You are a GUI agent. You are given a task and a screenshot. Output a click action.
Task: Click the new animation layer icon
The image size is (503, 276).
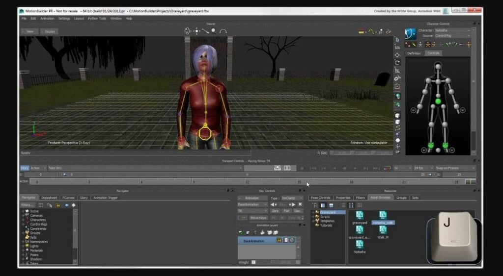(241, 232)
